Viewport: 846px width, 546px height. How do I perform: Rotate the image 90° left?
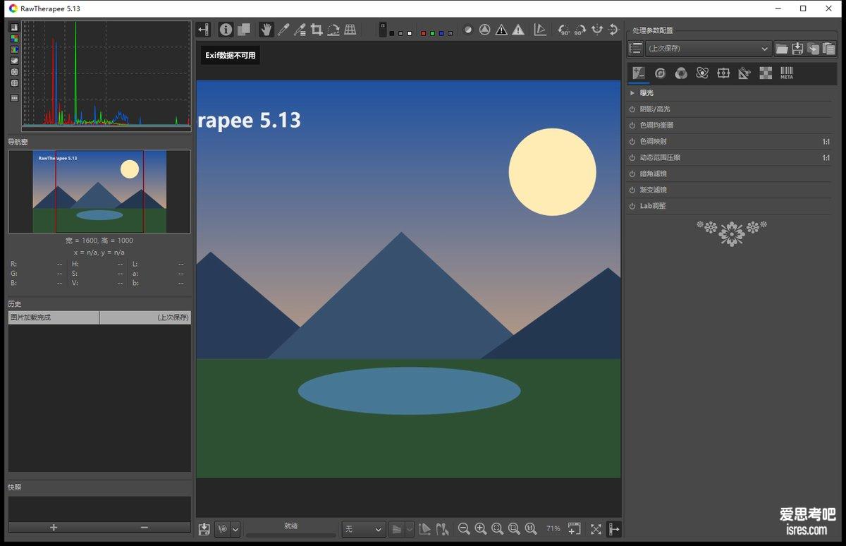point(563,30)
